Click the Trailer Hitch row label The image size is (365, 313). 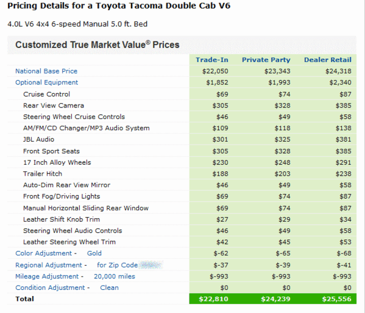click(43, 174)
